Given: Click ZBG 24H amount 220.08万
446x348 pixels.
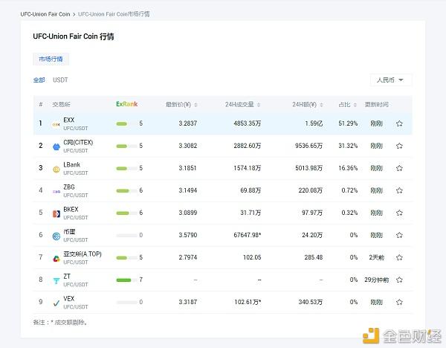Looking at the screenshot, I should pyautogui.click(x=310, y=190).
